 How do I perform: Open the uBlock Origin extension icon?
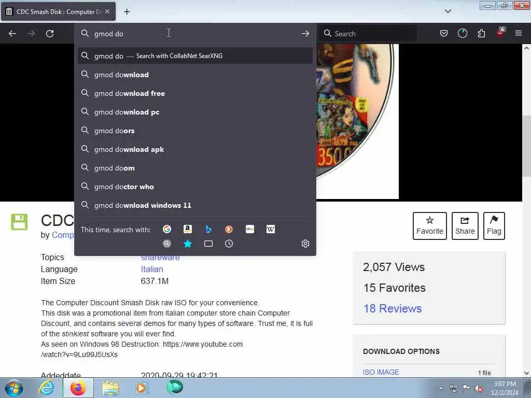click(x=500, y=33)
